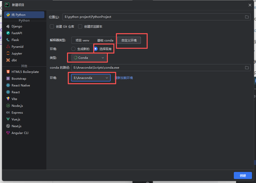The image size is (256, 183).
Task: Click the dbt icon in sidebar
Action: (x=8, y=60)
